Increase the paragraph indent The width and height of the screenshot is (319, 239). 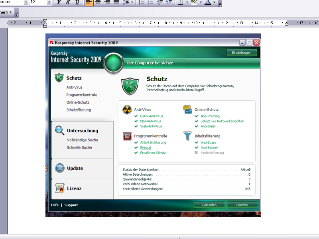(x=169, y=2)
